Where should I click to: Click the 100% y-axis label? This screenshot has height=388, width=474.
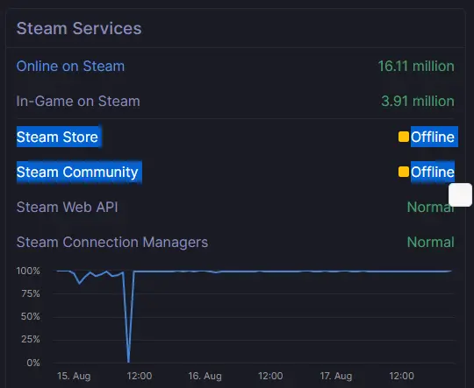click(28, 271)
